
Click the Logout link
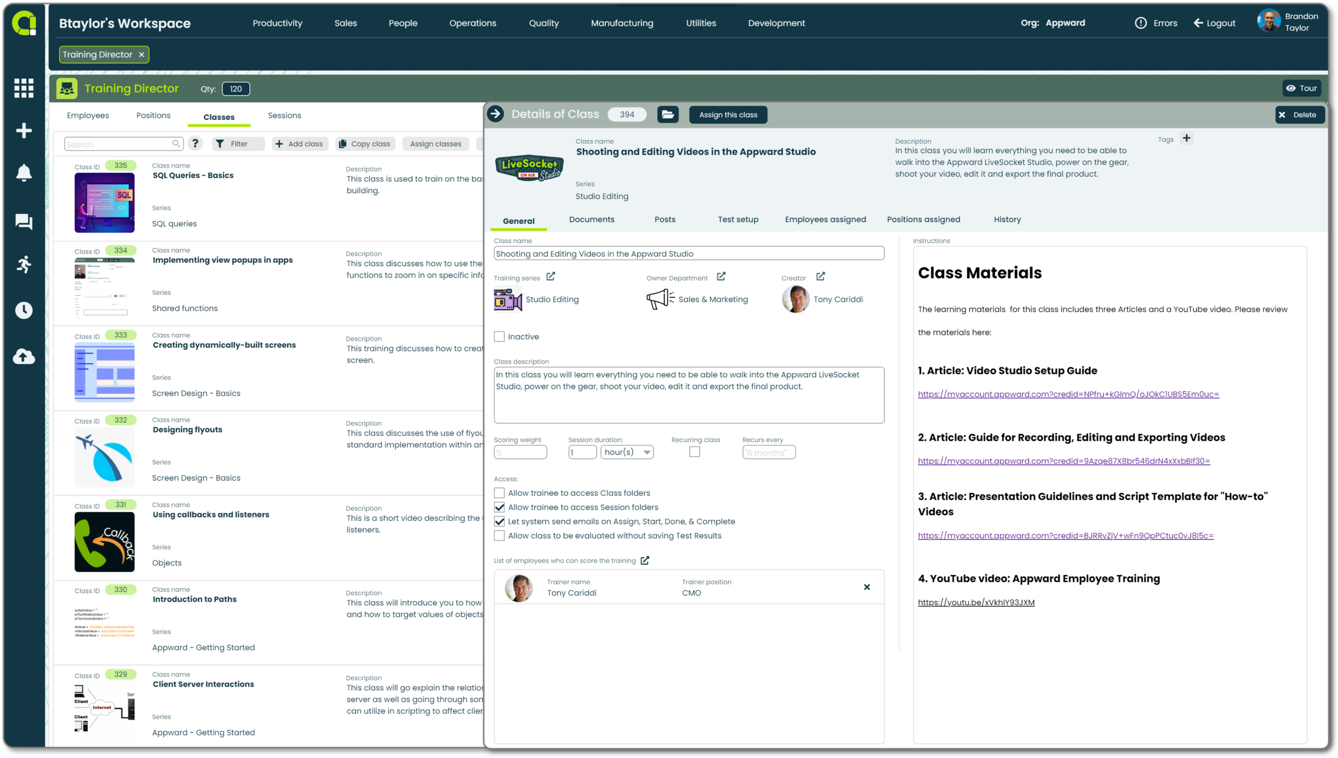click(1215, 23)
